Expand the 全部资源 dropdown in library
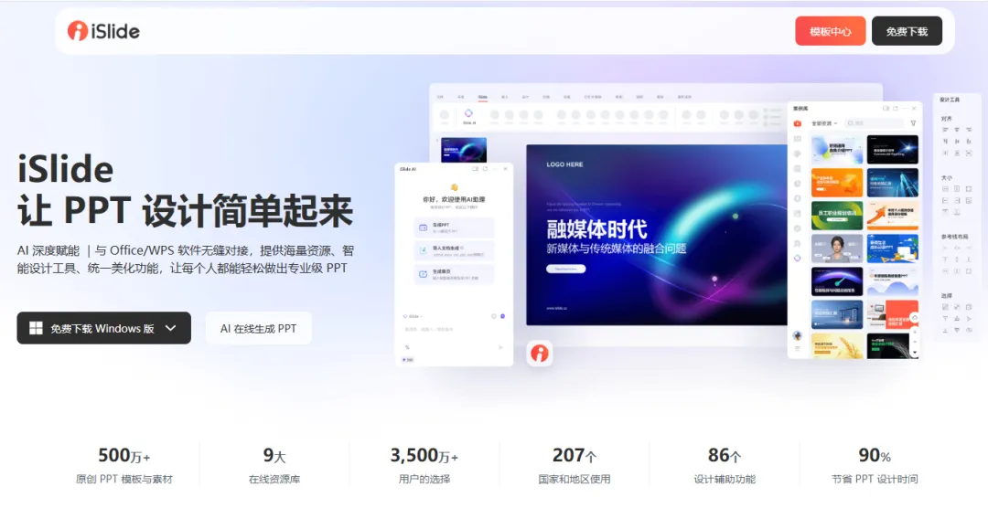 coord(824,123)
